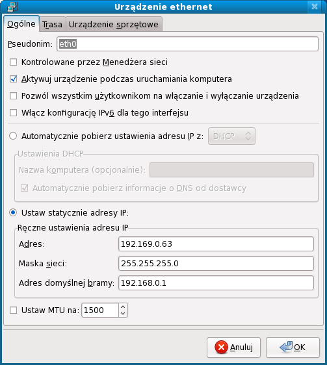
Task: Click the network device icon in title bar
Action: [12, 7]
